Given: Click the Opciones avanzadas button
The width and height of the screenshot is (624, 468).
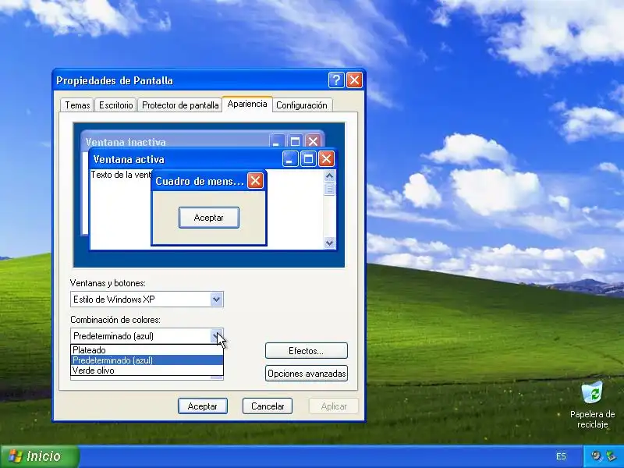Looking at the screenshot, I should pyautogui.click(x=307, y=374).
